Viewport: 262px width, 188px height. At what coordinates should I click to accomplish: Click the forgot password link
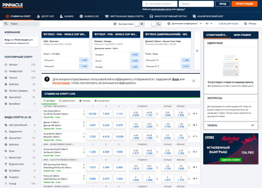(180, 9)
